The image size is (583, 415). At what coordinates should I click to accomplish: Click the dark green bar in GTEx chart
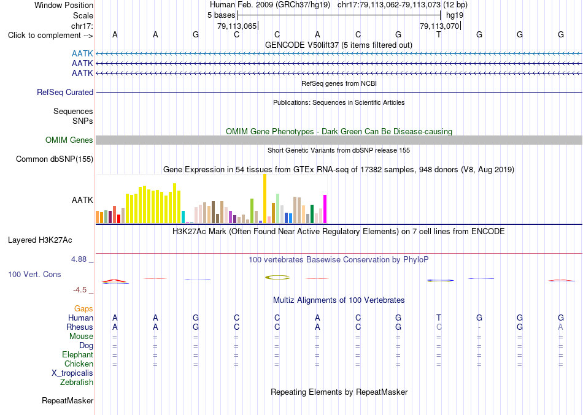(x=312, y=214)
